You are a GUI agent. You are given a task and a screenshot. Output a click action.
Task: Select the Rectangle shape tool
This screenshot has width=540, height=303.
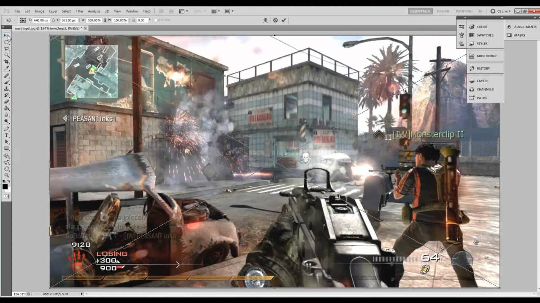[6, 148]
